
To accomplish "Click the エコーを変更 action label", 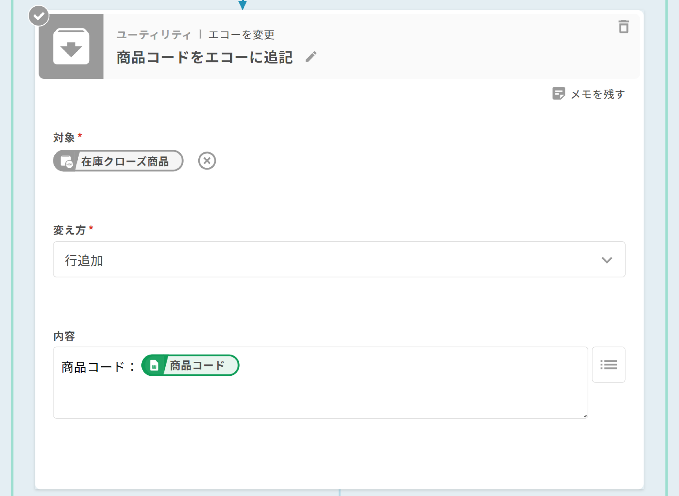I will click(242, 35).
